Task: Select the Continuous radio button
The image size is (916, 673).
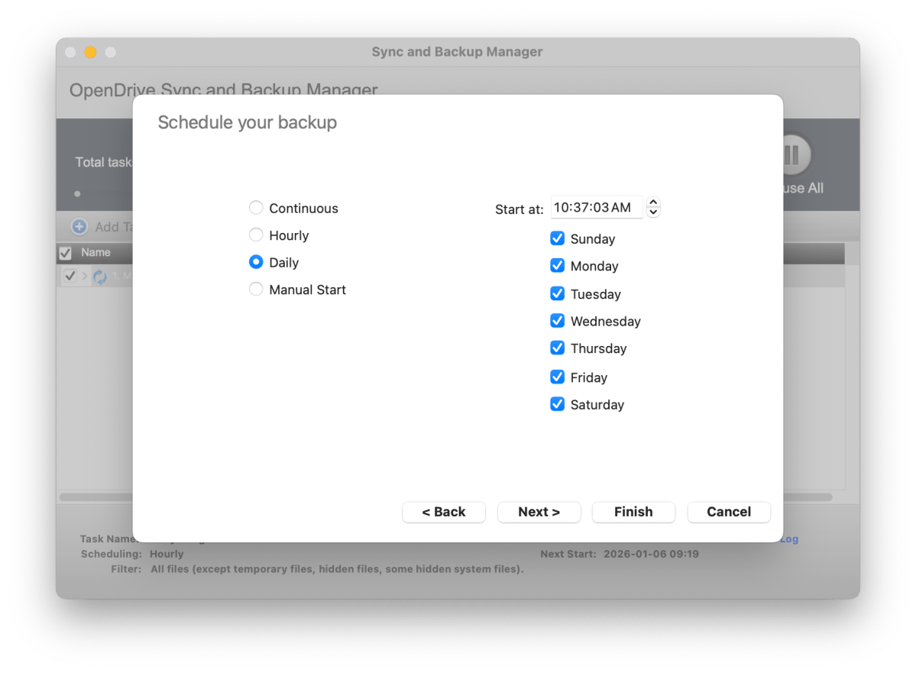Action: (256, 208)
